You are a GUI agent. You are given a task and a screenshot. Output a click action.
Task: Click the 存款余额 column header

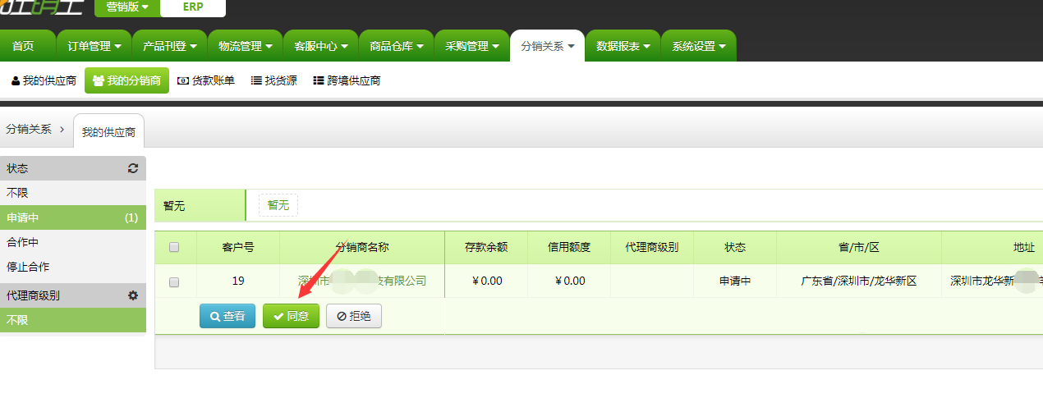pos(486,247)
